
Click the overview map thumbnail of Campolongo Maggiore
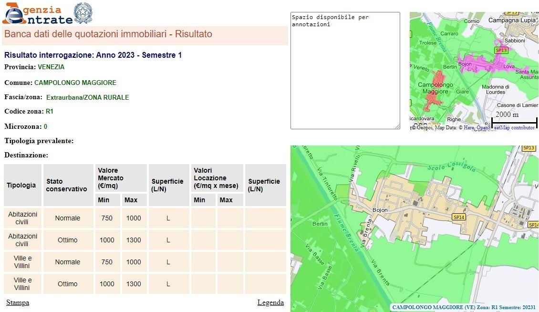point(474,71)
